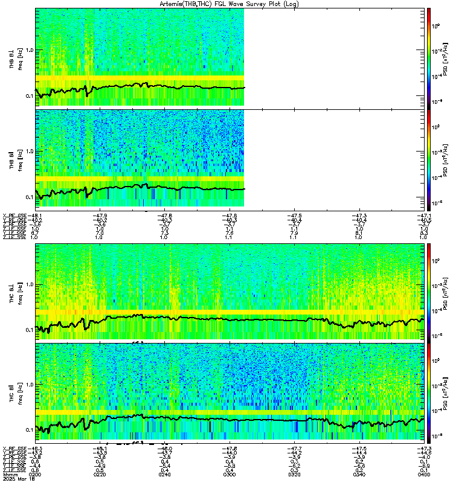Click the 'THC B∥ freq [Hz]' axis label
Viewport: 453px width, 483px height.
(16, 393)
